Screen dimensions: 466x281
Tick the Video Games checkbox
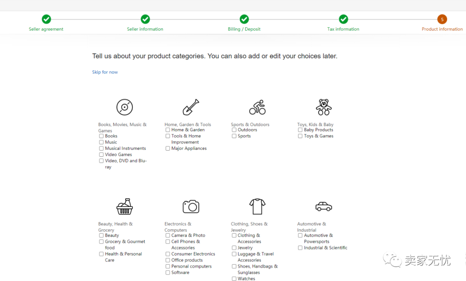101,155
